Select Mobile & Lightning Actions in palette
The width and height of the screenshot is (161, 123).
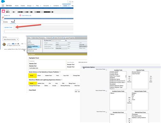pyautogui.click(x=34, y=47)
